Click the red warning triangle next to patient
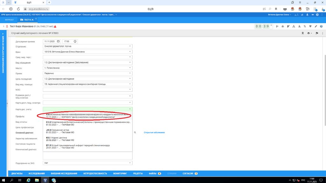The width and height of the screenshot is (326, 183). (x=55, y=26)
